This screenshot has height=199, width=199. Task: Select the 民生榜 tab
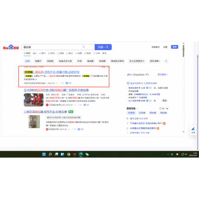(x=153, y=113)
